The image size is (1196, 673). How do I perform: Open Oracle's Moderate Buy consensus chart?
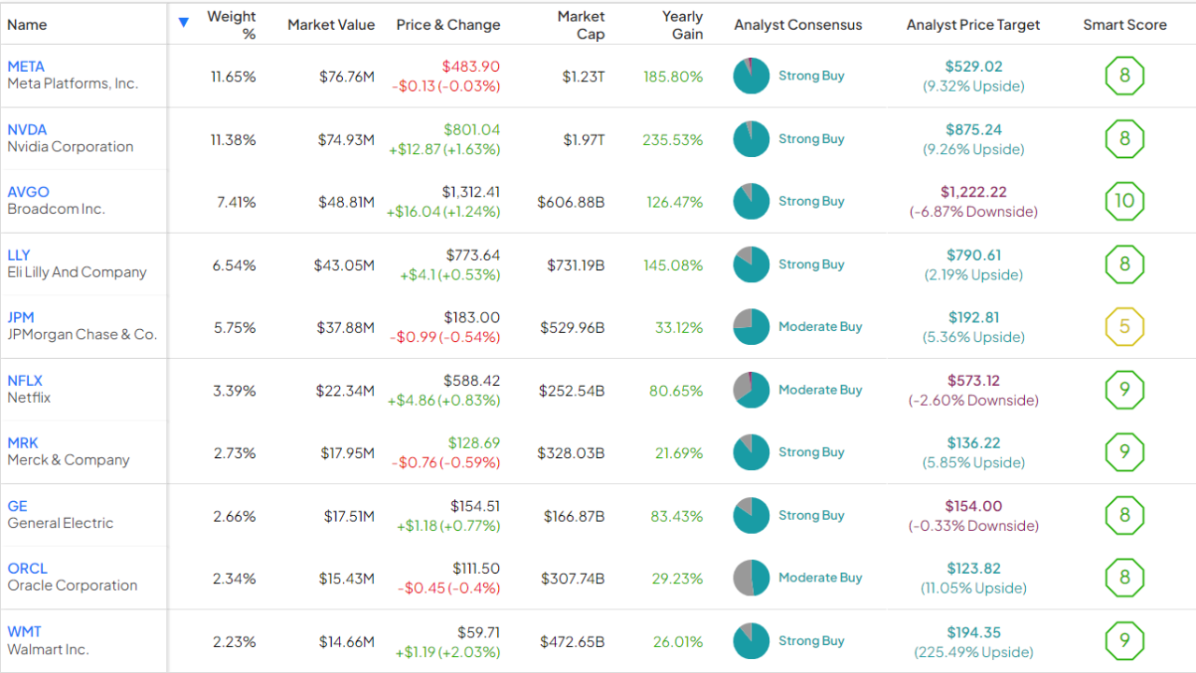[x=751, y=578]
